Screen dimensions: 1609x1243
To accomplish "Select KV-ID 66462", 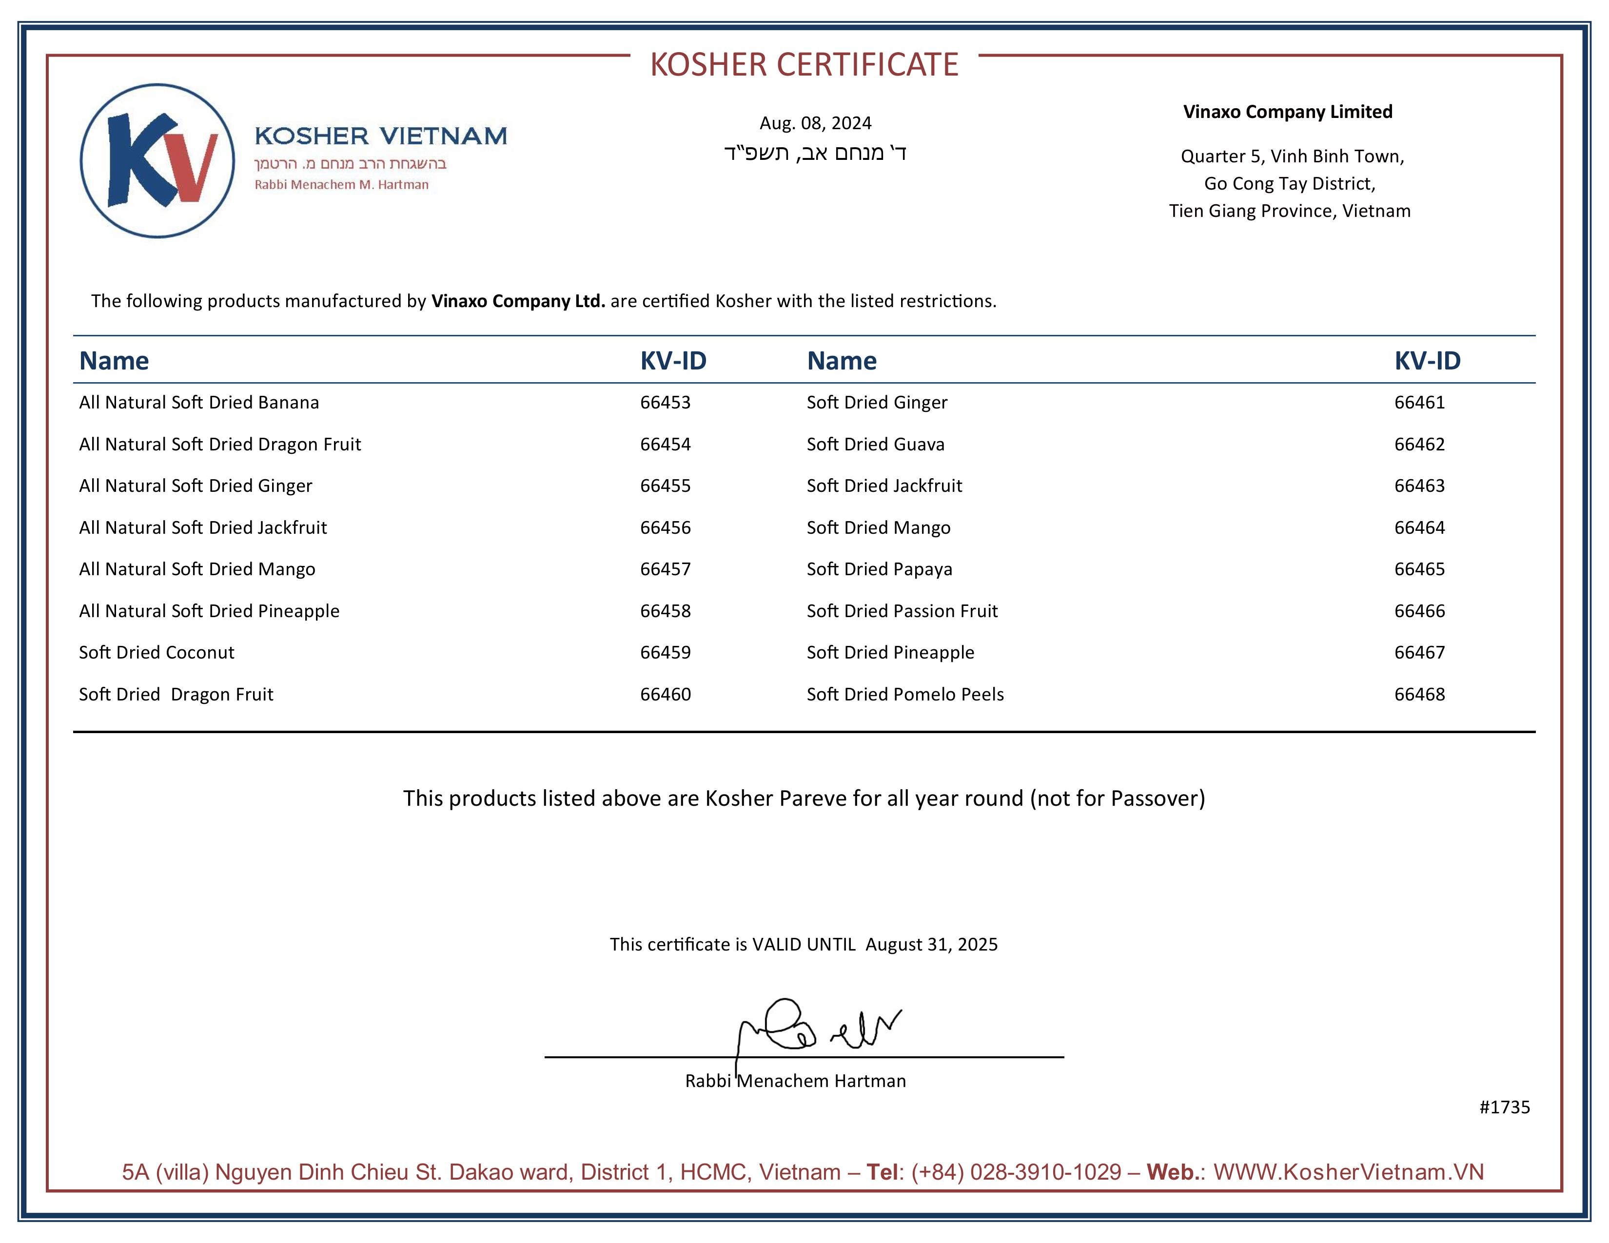I will tap(1420, 444).
